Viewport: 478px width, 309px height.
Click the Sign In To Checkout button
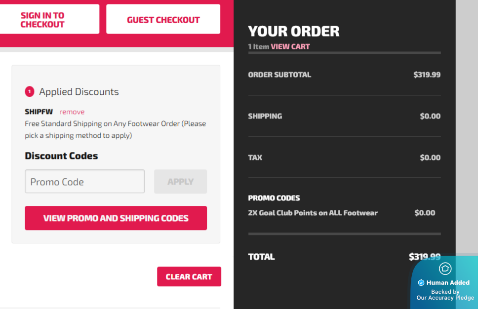[x=43, y=20]
